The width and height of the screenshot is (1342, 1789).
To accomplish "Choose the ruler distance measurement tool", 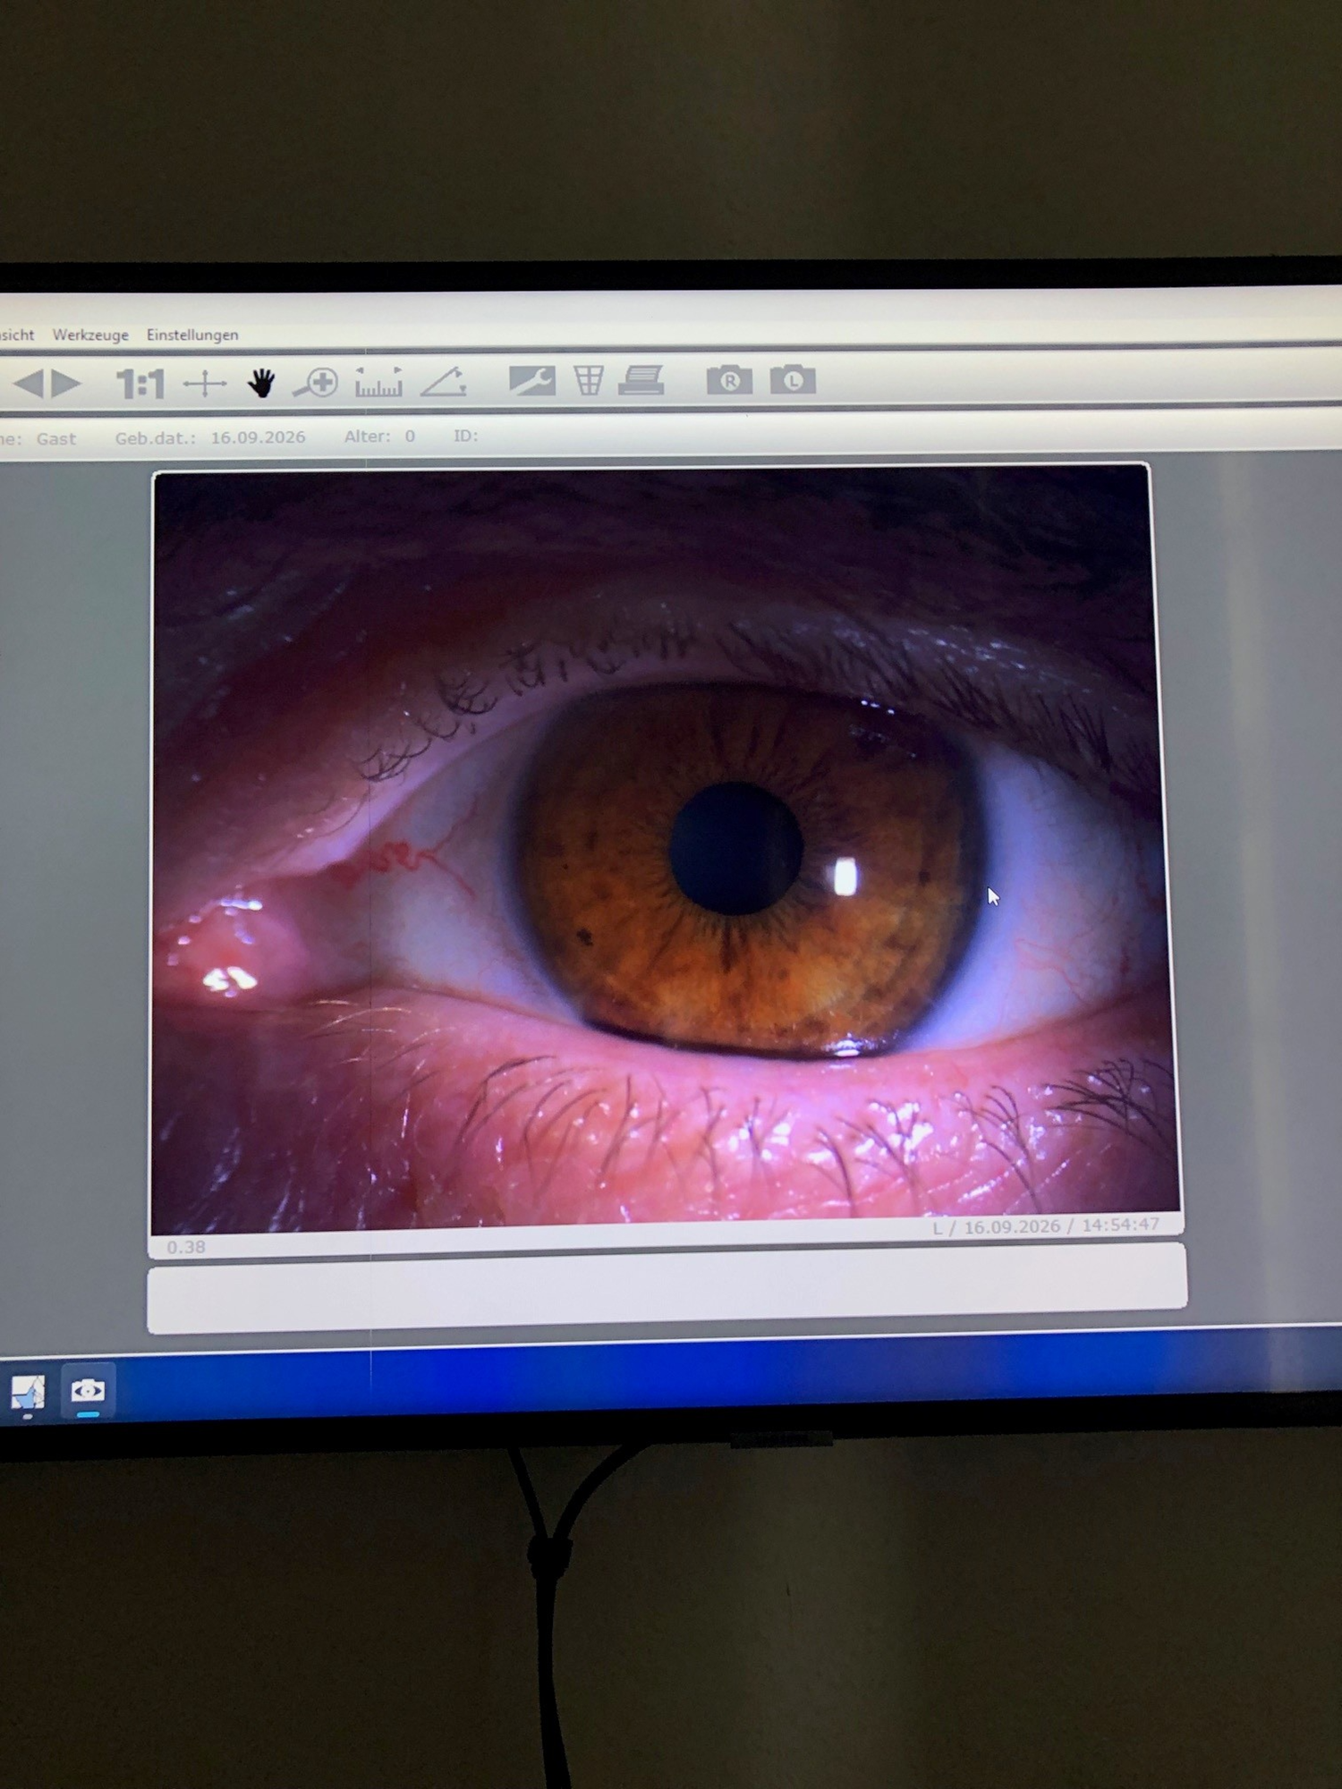I will coord(378,382).
